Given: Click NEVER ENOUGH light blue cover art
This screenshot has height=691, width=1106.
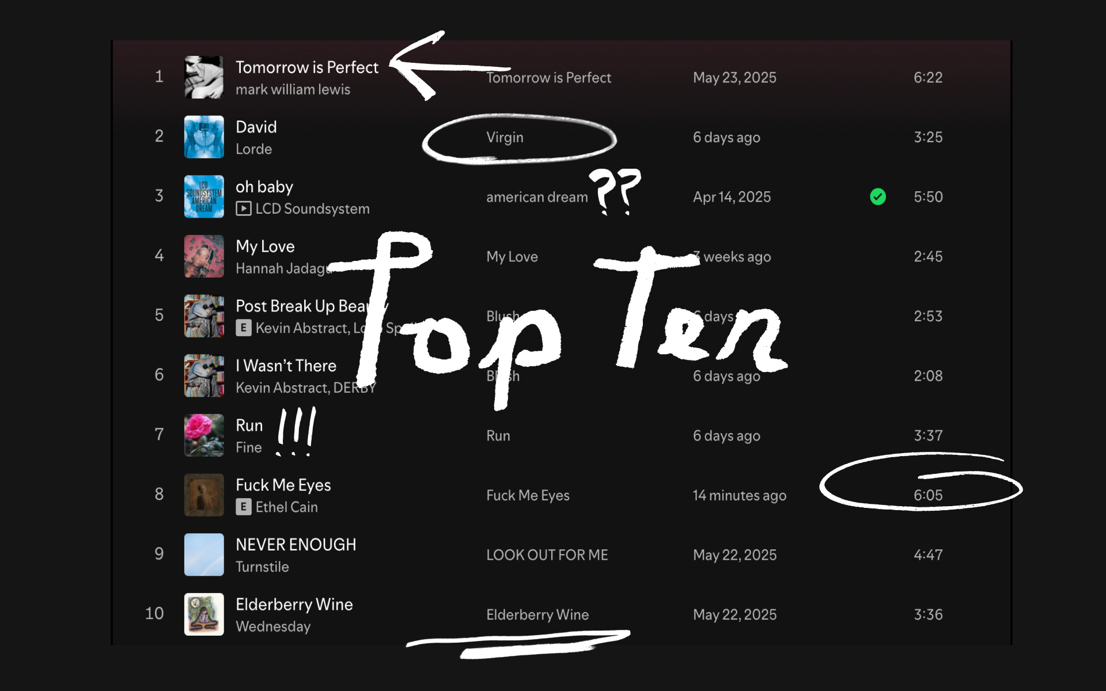Looking at the screenshot, I should 204,555.
